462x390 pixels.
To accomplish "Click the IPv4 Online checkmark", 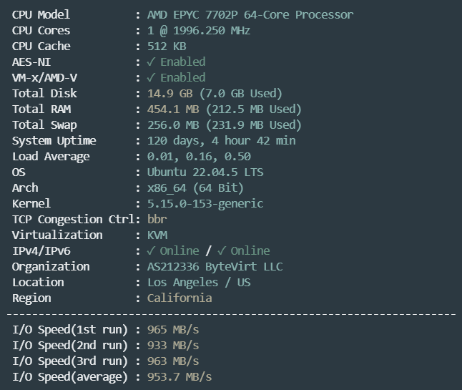I will tap(151, 251).
